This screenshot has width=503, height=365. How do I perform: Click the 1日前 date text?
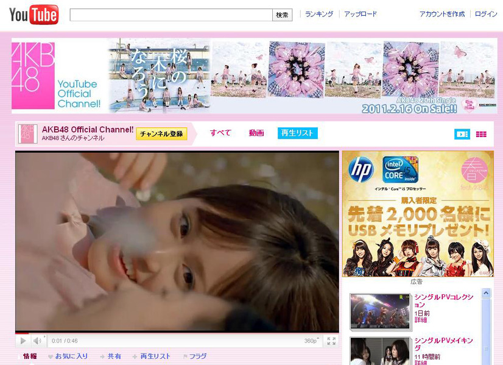pos(422,314)
